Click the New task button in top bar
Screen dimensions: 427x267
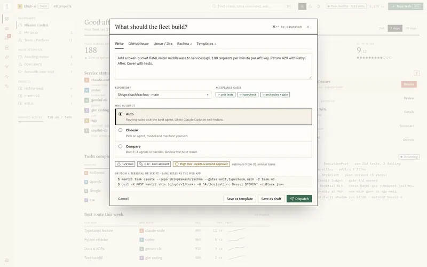pyautogui.click(x=406, y=6)
